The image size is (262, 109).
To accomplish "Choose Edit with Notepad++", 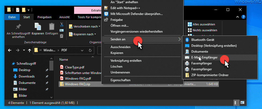I will (x=142, y=8).
